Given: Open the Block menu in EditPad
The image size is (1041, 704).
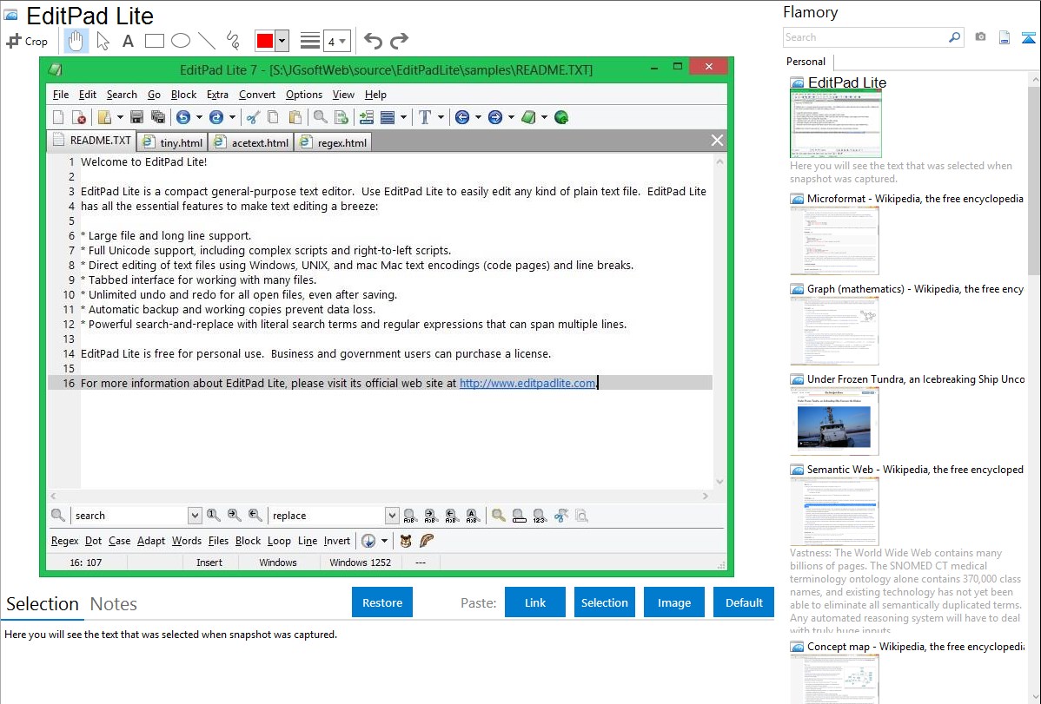Looking at the screenshot, I should (183, 95).
